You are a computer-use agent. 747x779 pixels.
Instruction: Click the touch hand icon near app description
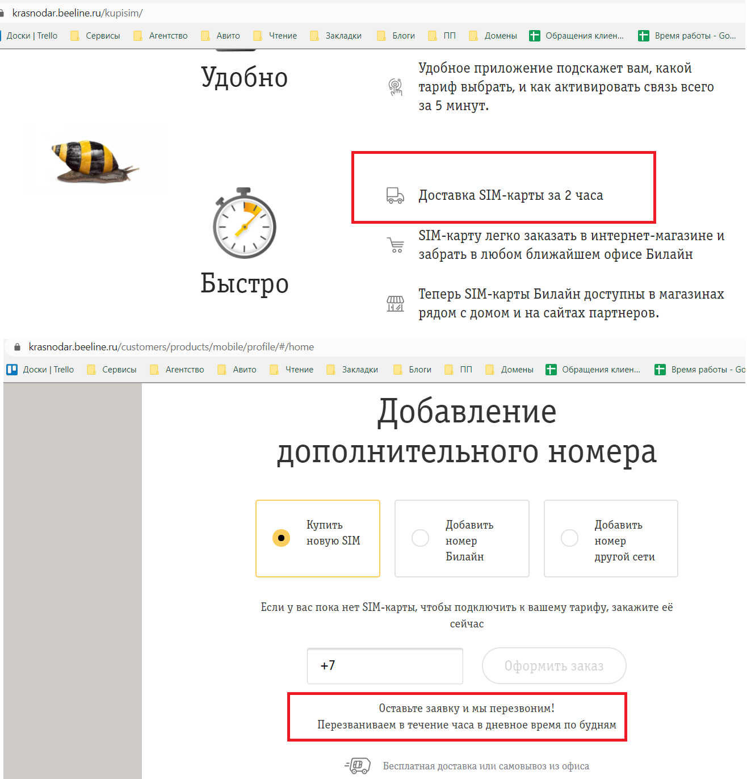396,87
